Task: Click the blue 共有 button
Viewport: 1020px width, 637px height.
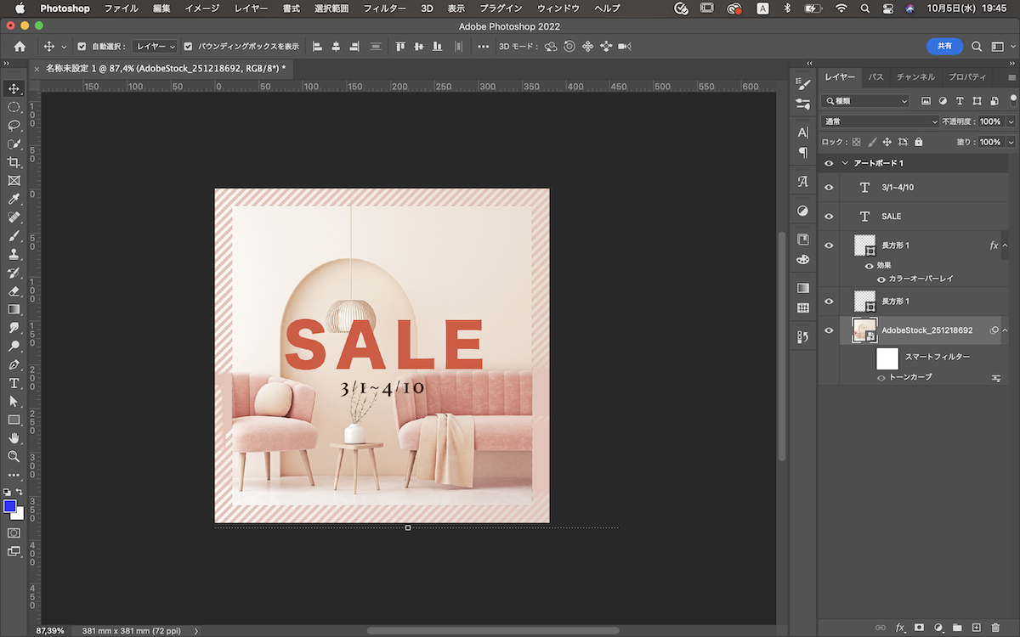Action: (x=944, y=47)
